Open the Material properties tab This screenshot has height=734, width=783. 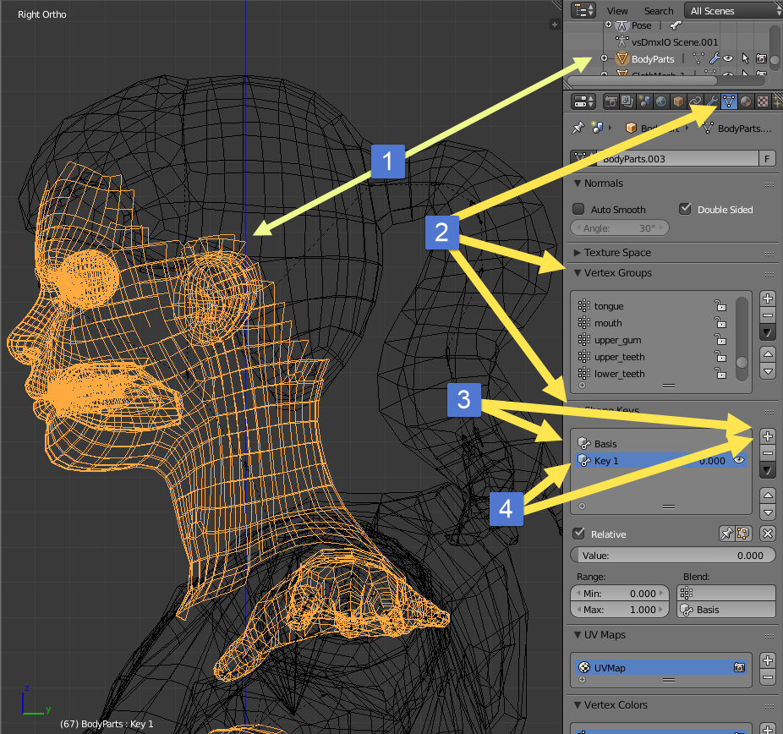(746, 102)
